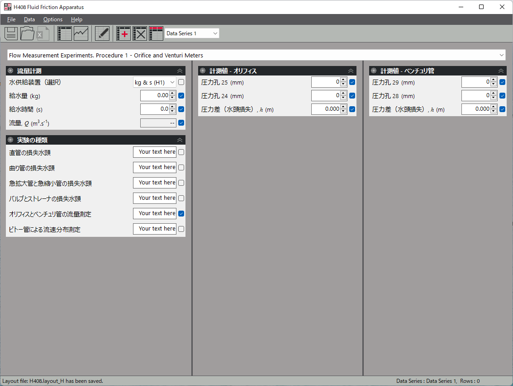The width and height of the screenshot is (513, 386).
Task: Maximize the H408 application window
Action: [481, 7]
